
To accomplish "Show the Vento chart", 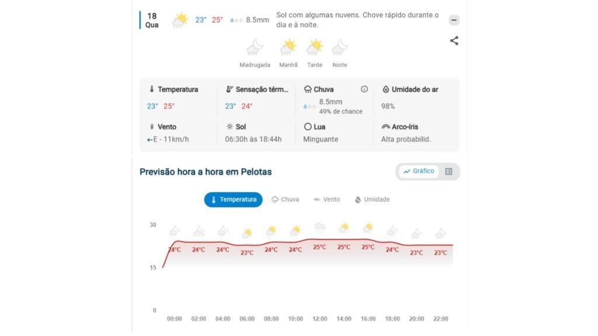I will click(x=326, y=199).
